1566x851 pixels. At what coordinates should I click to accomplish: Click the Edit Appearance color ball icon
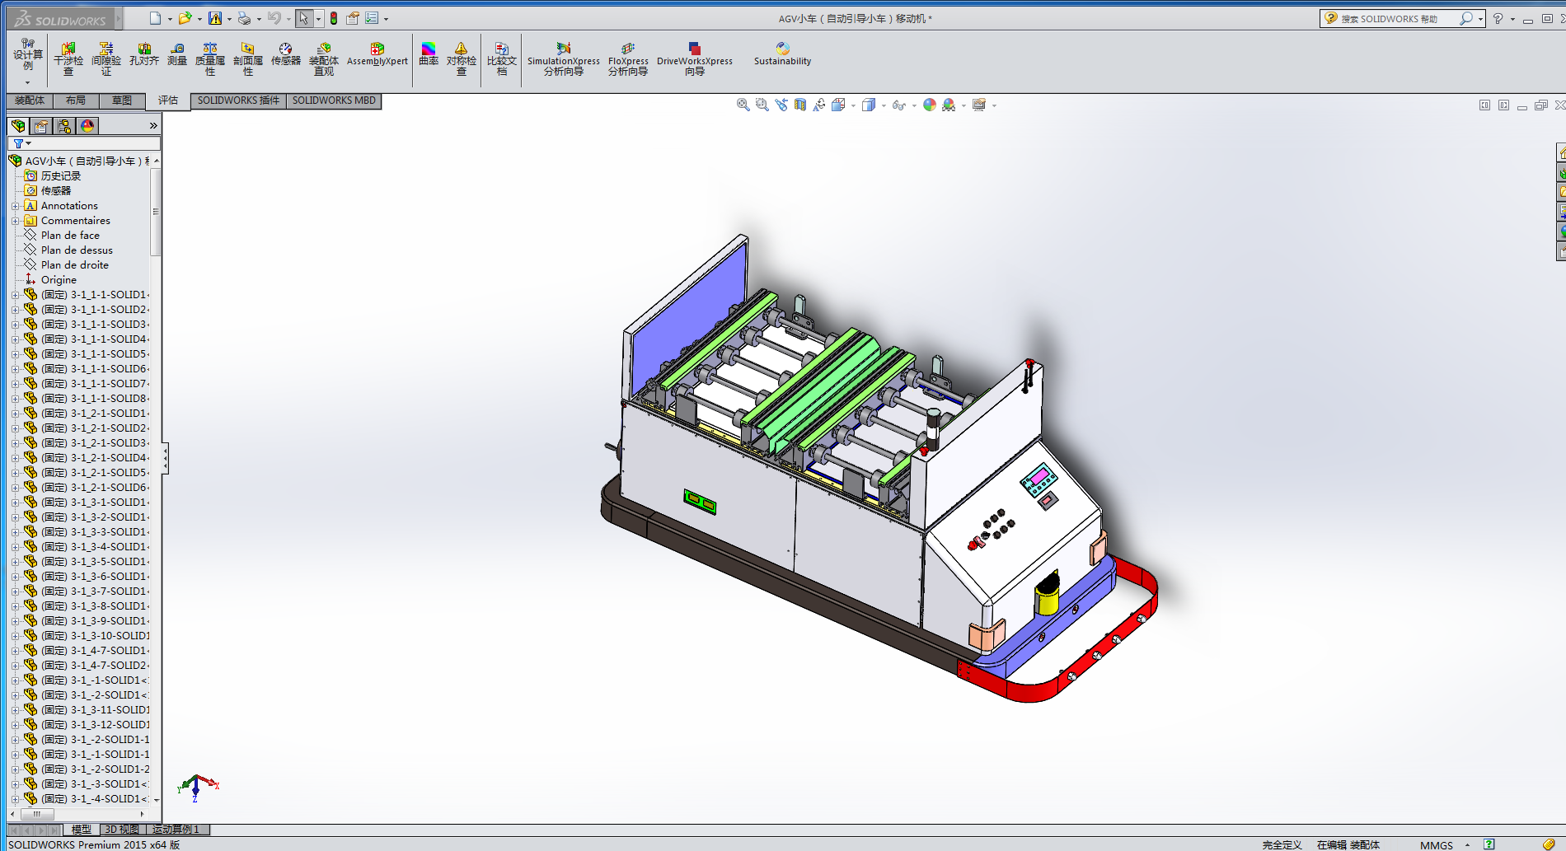pyautogui.click(x=929, y=105)
